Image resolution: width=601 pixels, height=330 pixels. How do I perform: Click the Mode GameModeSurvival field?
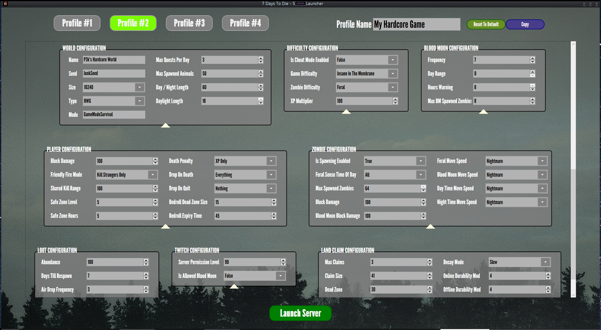[x=114, y=115]
